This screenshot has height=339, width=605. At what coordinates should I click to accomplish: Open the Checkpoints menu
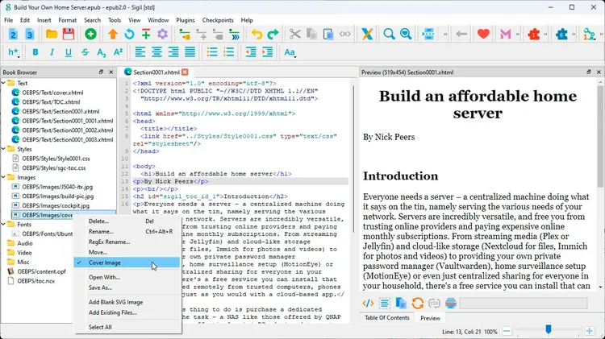pos(218,20)
